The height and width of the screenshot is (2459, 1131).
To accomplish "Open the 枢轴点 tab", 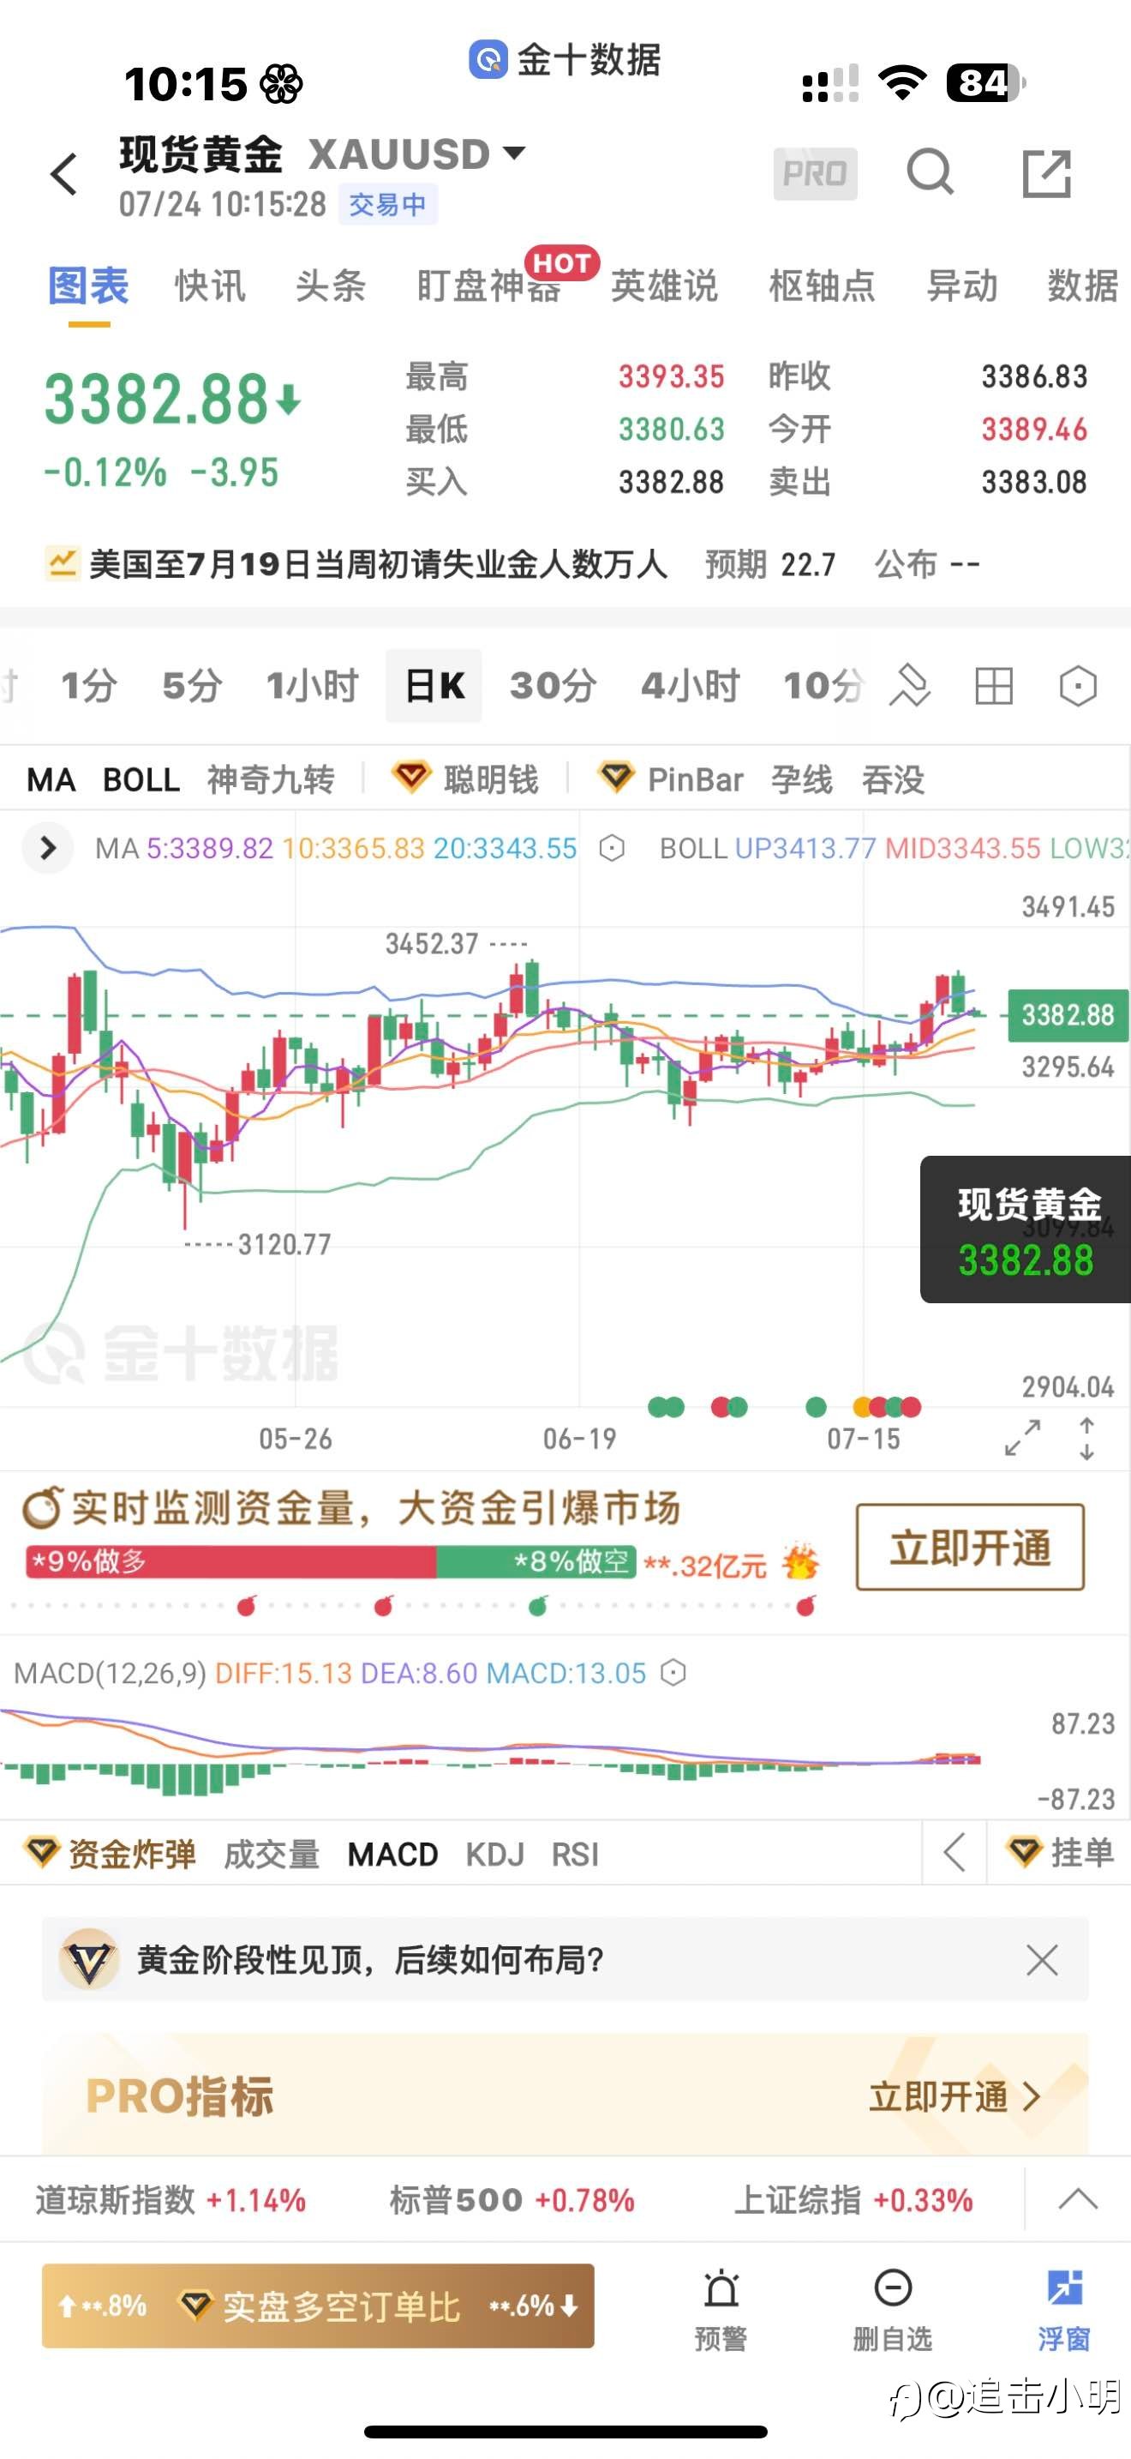I will point(822,286).
